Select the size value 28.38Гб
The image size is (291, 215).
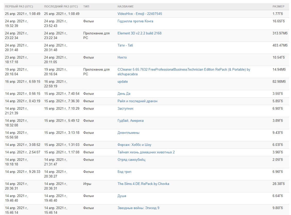tap(279, 184)
